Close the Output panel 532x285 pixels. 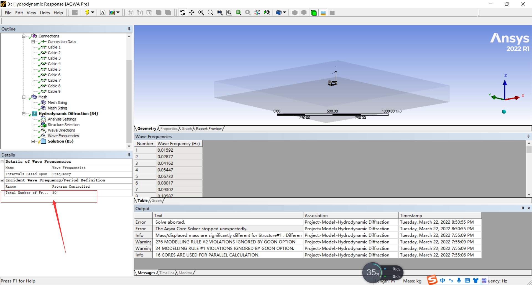[x=529, y=208]
